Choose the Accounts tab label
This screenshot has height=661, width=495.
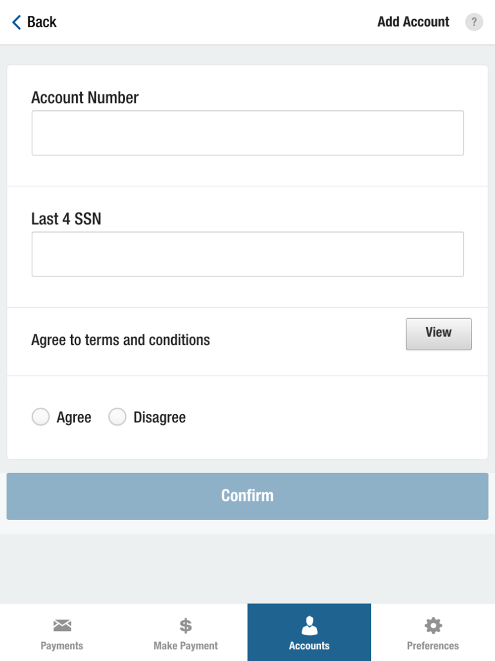309,646
